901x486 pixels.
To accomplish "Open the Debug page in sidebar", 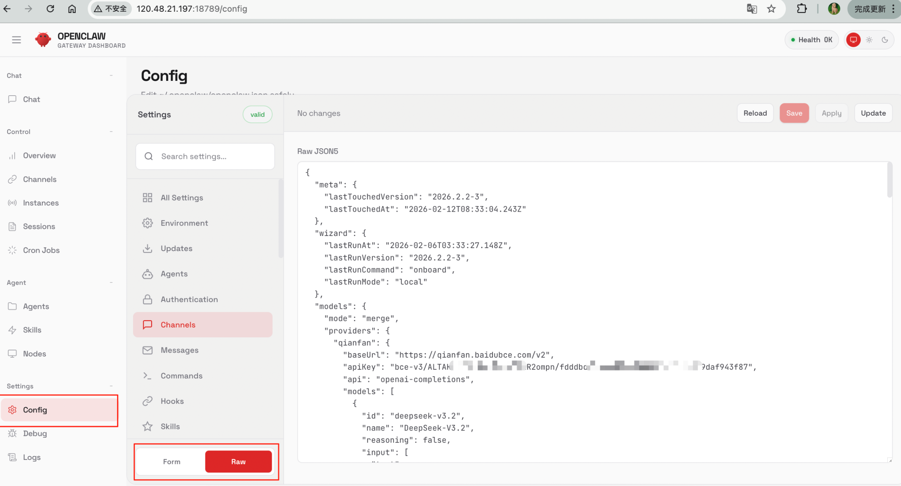I will pyautogui.click(x=35, y=433).
